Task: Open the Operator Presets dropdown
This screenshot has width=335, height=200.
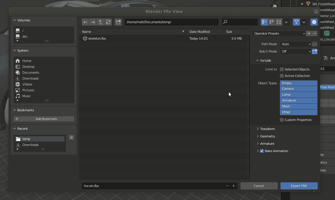Action: [279, 33]
